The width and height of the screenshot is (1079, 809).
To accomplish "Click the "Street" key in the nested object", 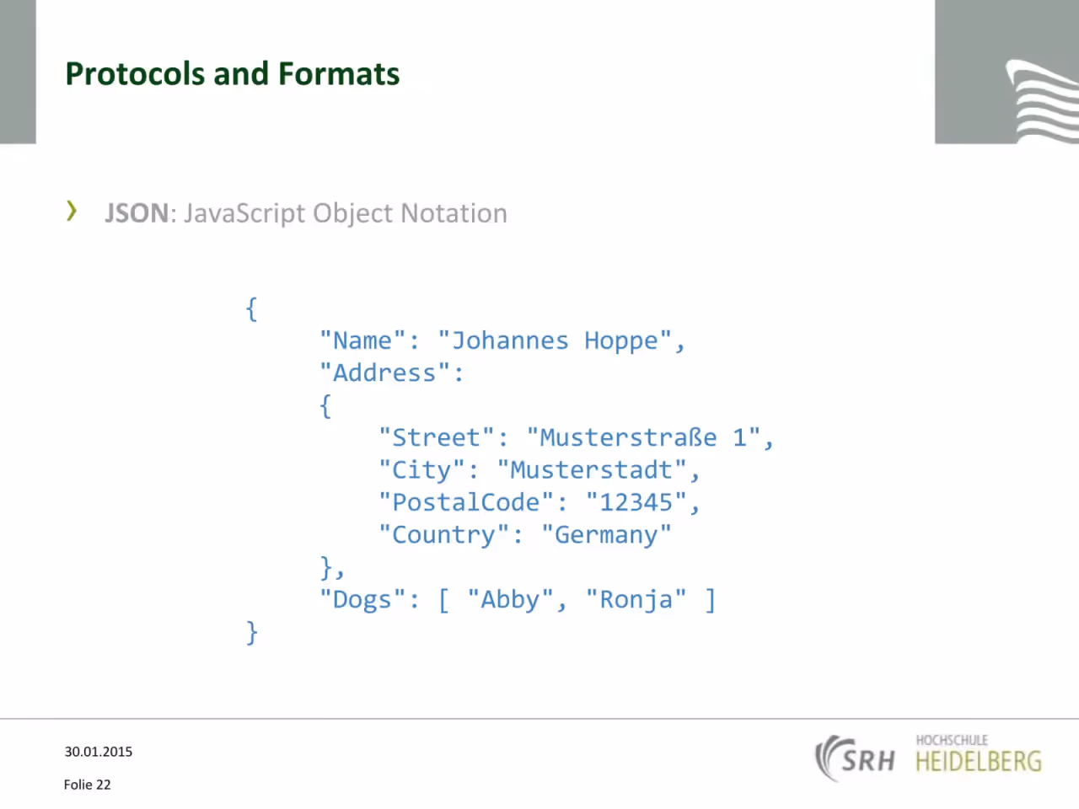I will (x=436, y=437).
